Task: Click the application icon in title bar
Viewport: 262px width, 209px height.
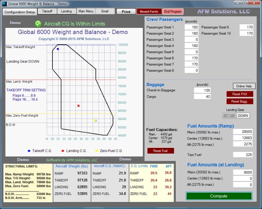Action: 5,3
